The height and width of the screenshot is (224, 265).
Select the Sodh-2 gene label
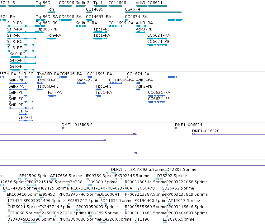83,3
